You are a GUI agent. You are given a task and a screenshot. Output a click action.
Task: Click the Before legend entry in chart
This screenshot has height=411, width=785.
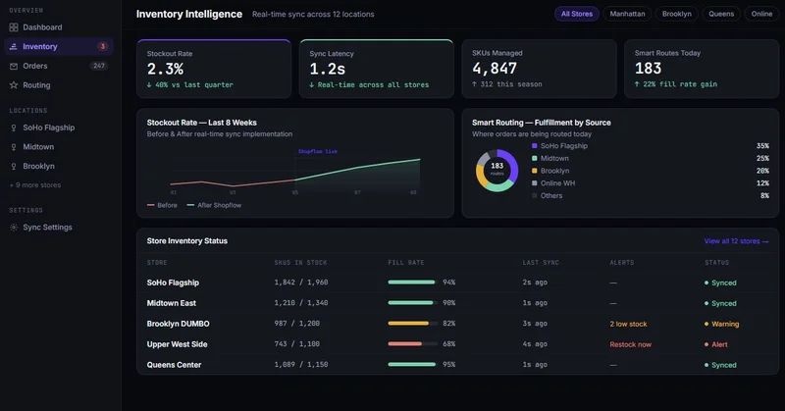click(162, 205)
